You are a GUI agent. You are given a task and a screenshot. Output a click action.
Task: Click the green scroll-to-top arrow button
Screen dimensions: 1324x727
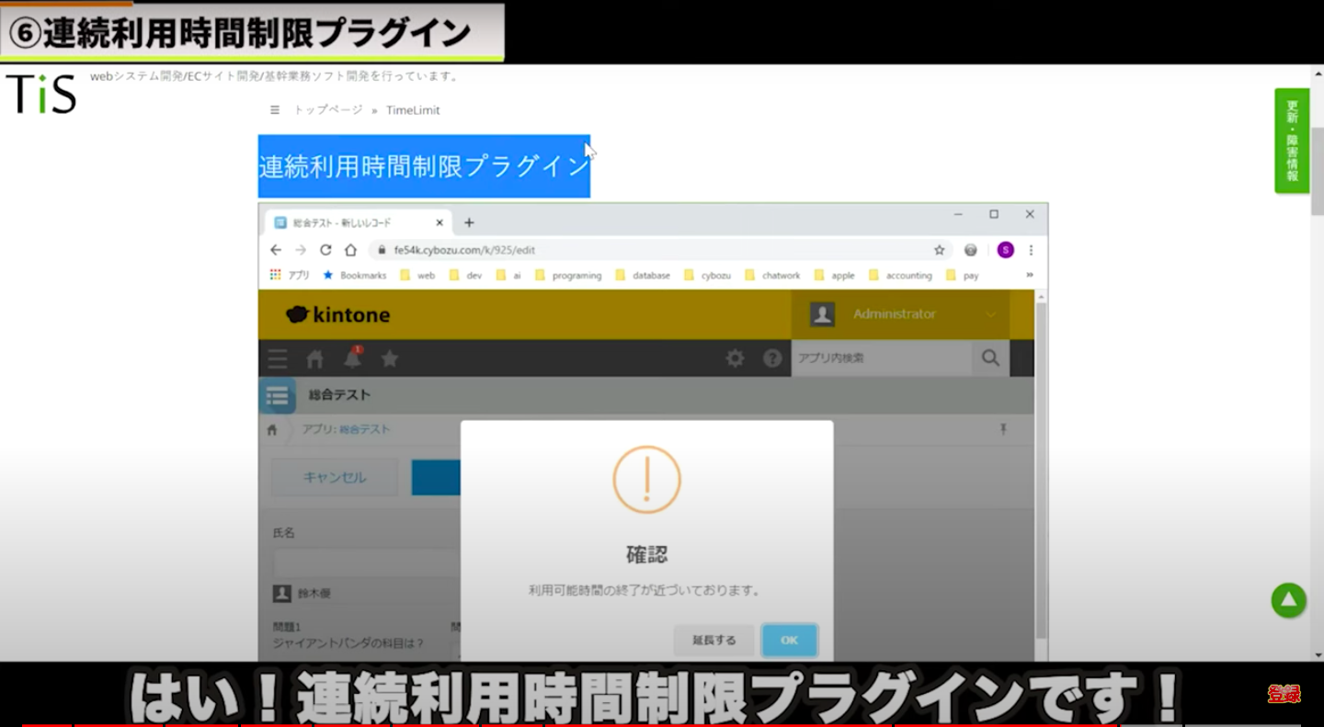tap(1288, 600)
